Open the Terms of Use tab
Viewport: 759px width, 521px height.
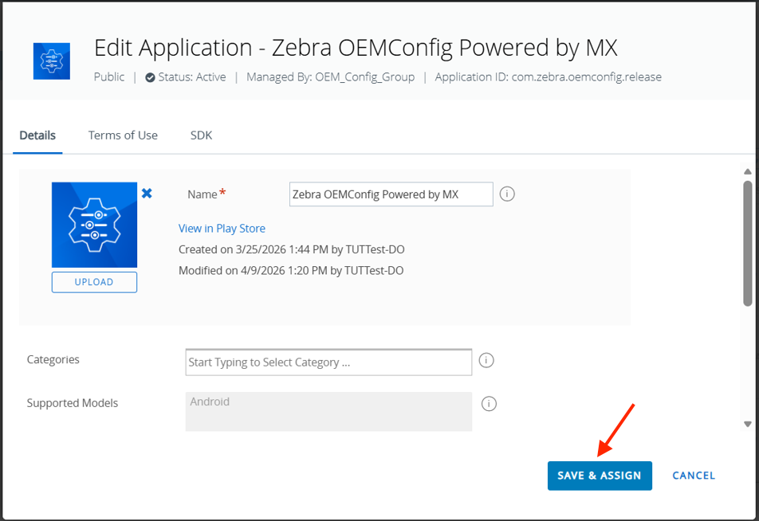(123, 135)
